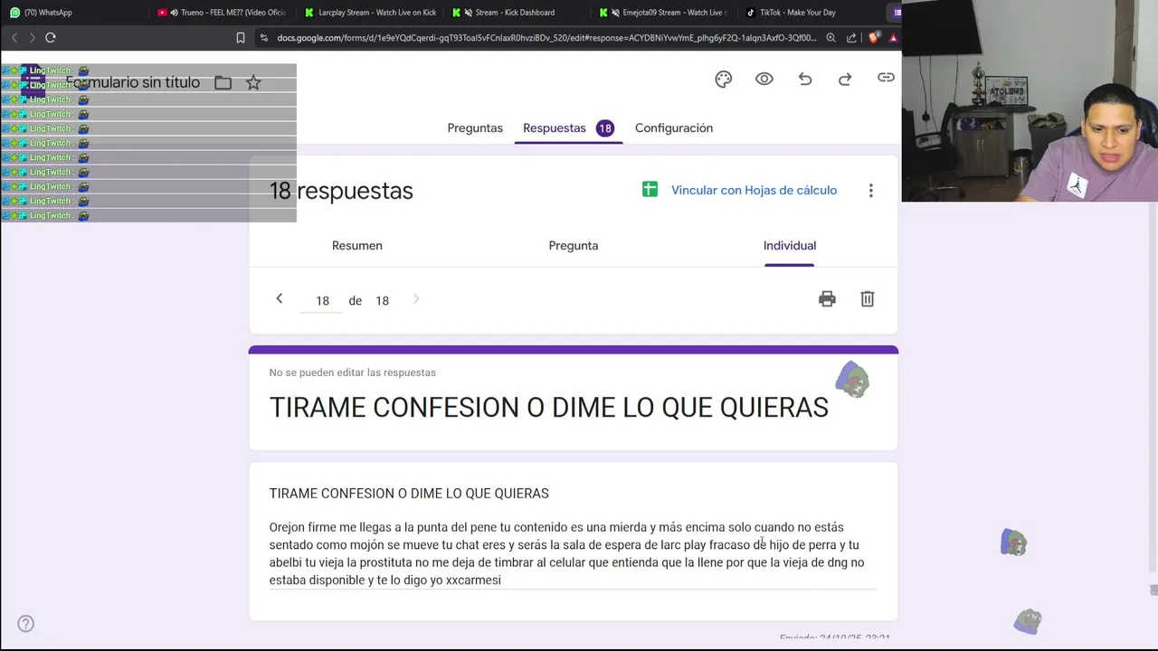Click the docs.google.com address bar
Screen dimensions: 1158x651
pos(546,38)
